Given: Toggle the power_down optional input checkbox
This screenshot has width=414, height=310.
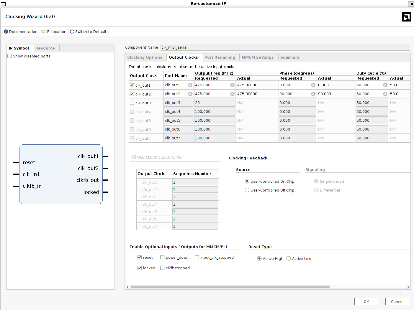Looking at the screenshot, I should pos(162,257).
